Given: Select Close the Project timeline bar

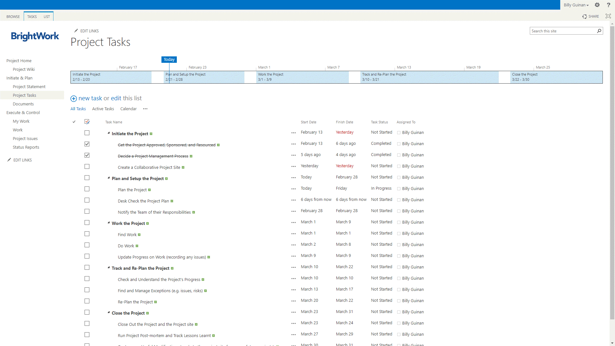Looking at the screenshot, I should coord(556,77).
